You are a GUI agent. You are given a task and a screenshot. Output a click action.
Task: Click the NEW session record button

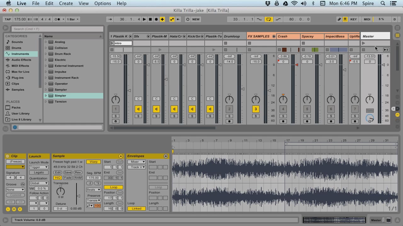click(196, 19)
